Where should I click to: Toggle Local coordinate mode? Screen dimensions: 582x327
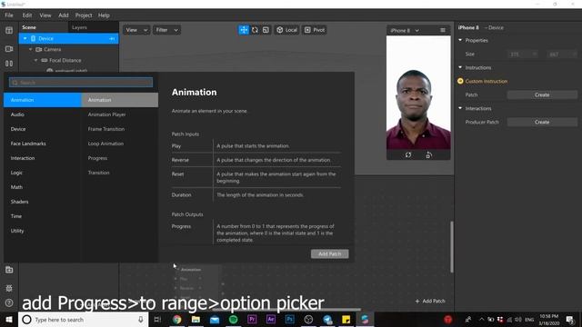tap(287, 30)
